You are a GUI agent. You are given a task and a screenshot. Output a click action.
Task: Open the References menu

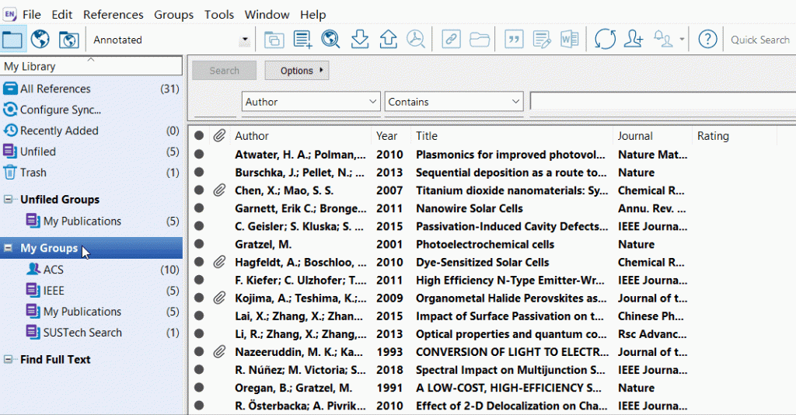pos(113,15)
